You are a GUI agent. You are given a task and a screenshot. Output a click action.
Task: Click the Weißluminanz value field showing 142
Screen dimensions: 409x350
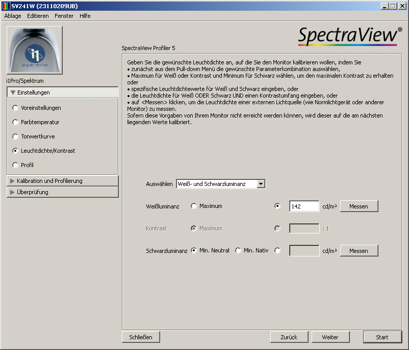(304, 206)
